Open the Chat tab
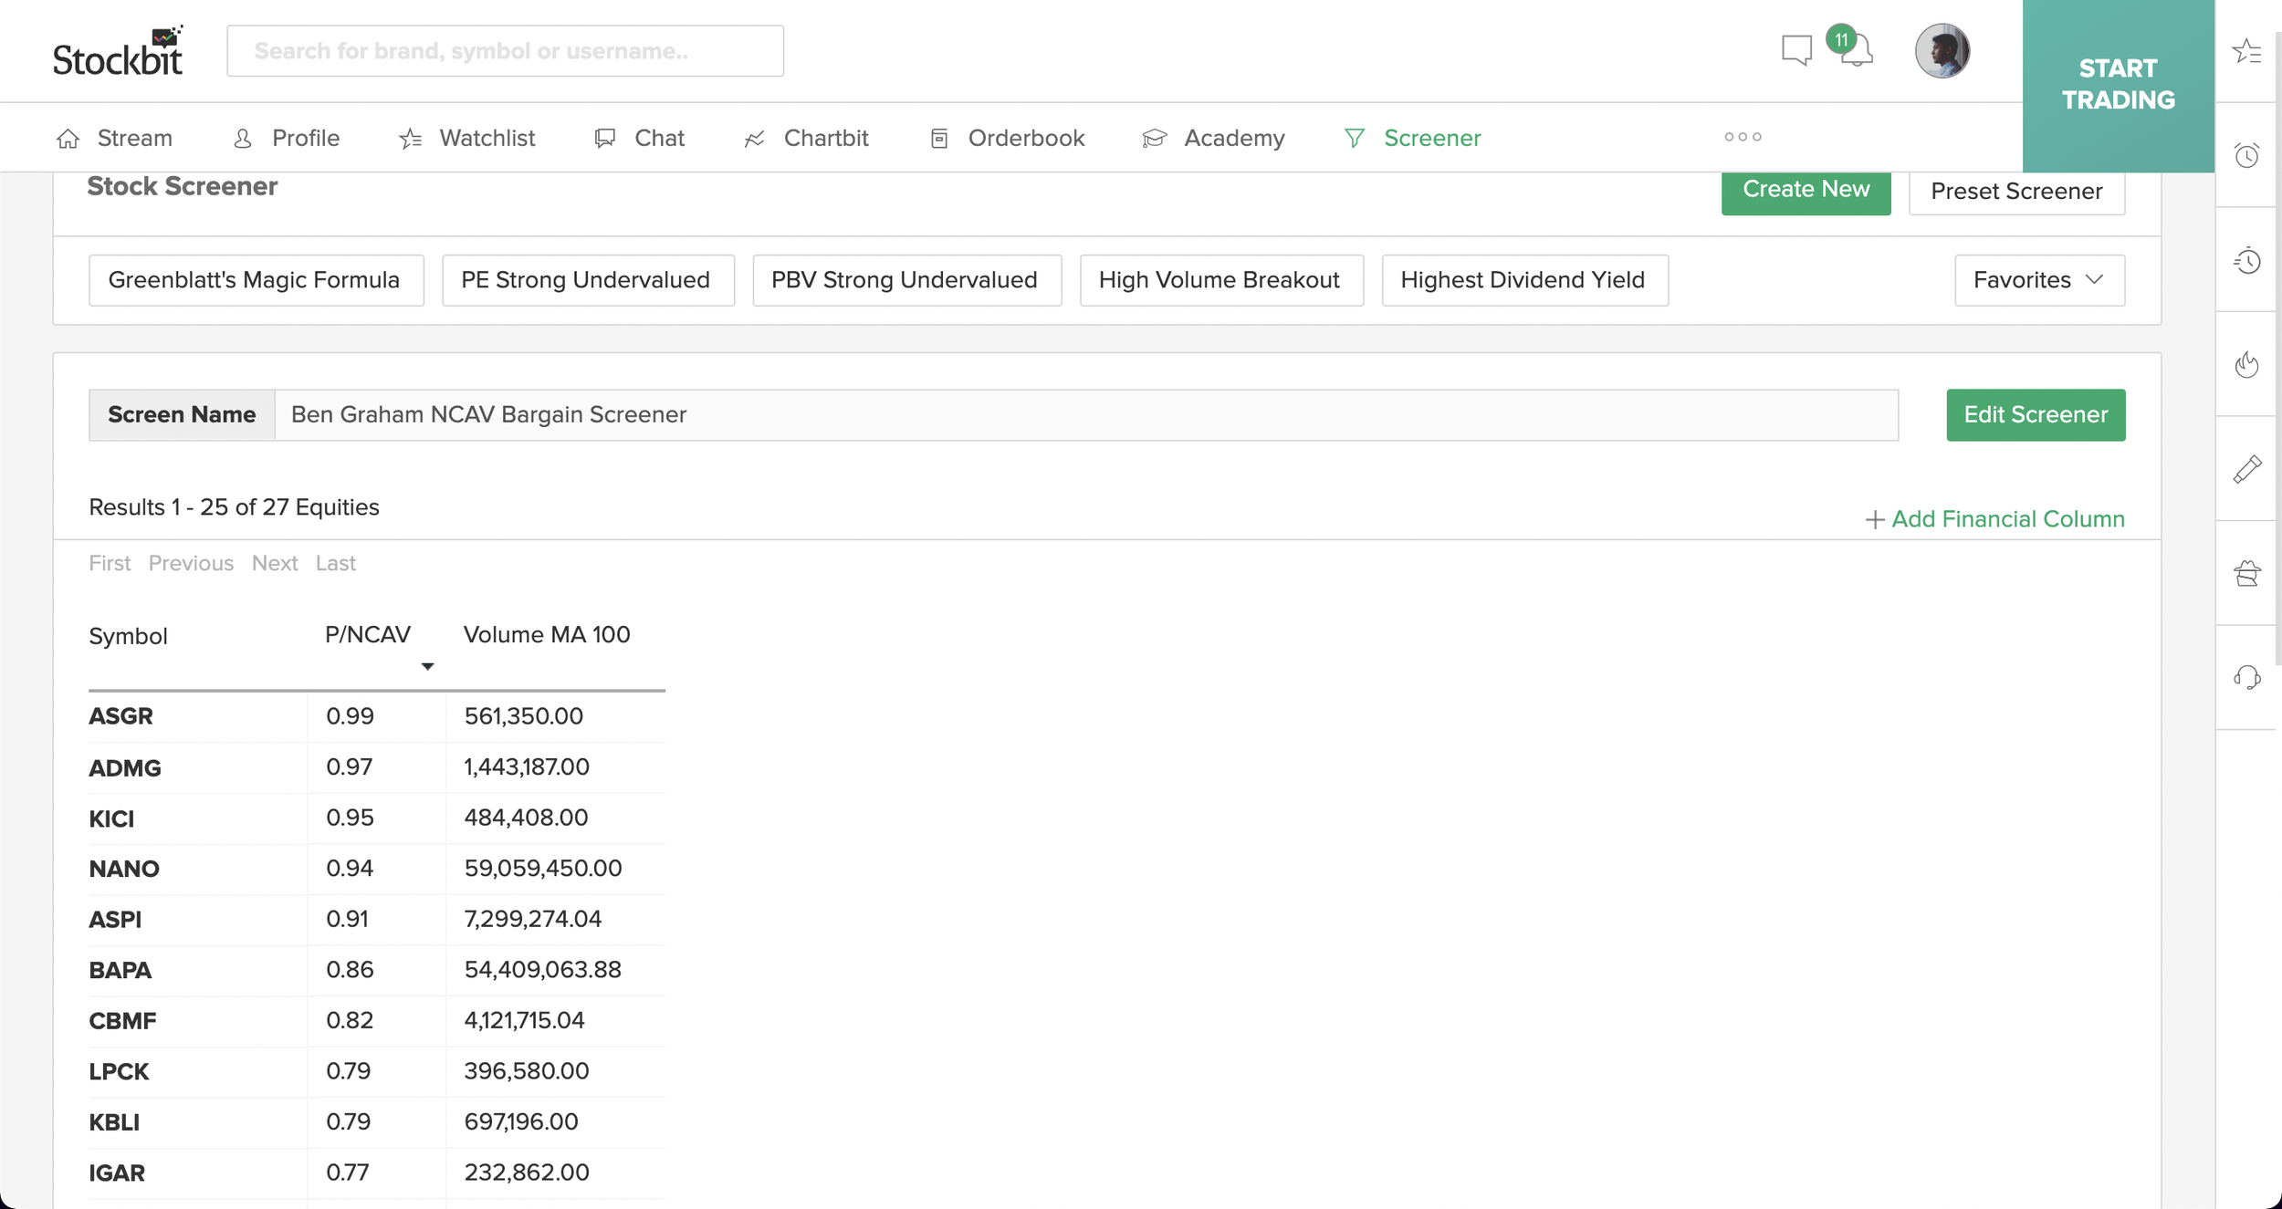 click(x=639, y=138)
